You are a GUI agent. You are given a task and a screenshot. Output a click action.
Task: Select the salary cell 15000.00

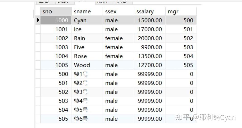(x=149, y=20)
